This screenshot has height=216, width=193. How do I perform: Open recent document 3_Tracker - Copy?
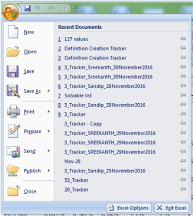point(83,124)
